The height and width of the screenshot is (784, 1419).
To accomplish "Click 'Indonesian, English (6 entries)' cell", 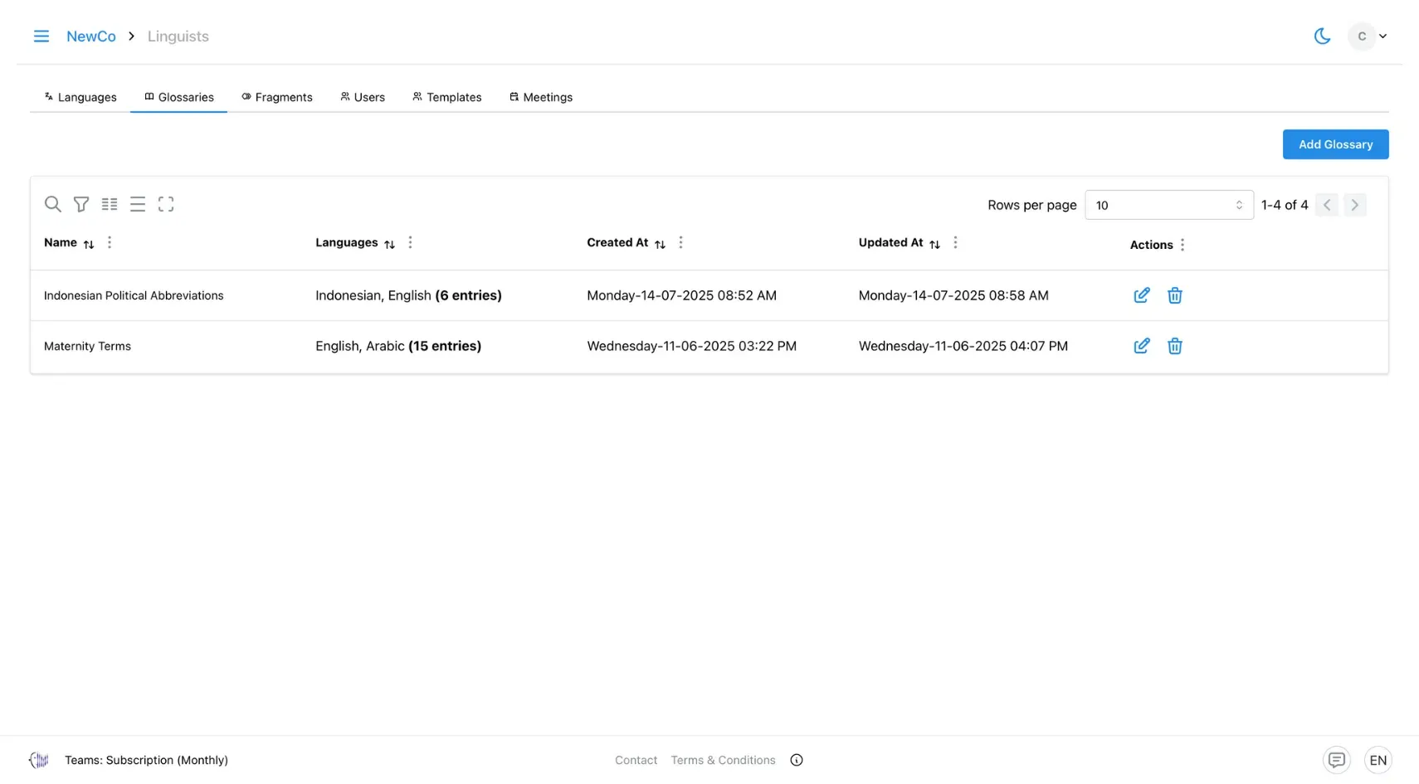I will coord(408,295).
